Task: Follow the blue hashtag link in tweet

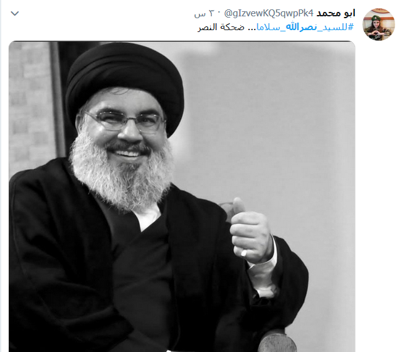Action: point(305,27)
